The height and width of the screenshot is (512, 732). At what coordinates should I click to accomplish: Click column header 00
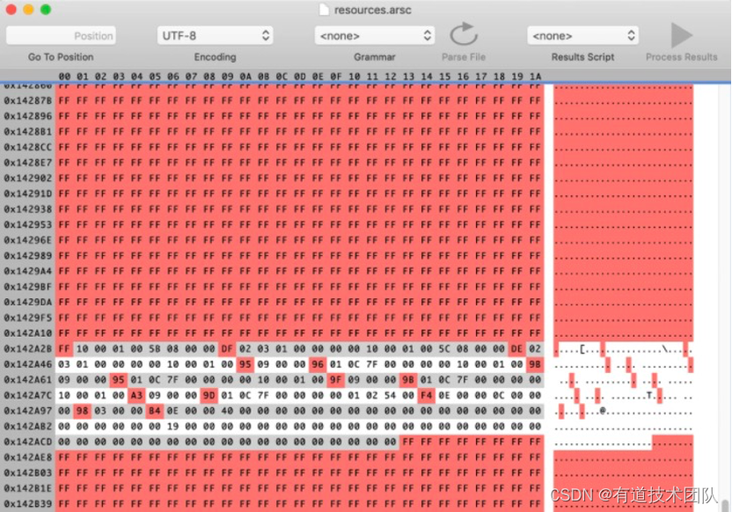64,76
